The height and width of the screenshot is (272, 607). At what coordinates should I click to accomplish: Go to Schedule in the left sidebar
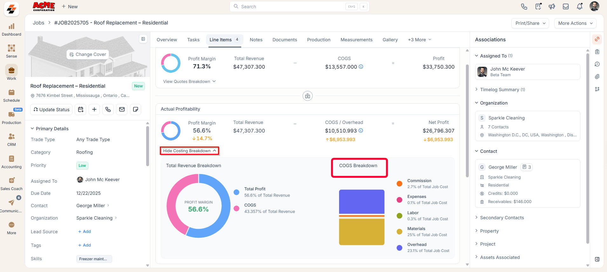point(11,96)
